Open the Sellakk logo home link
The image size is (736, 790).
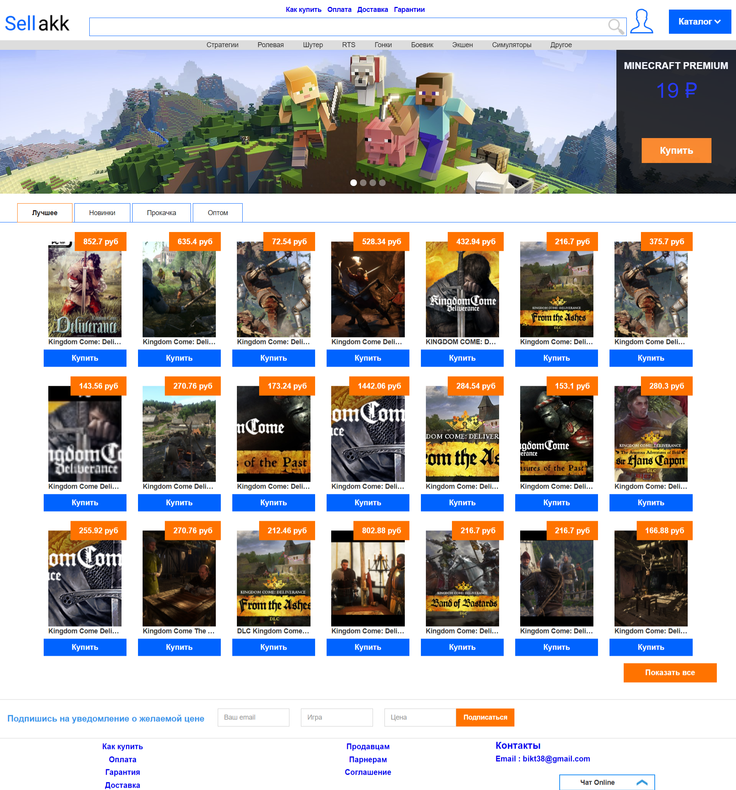(37, 23)
